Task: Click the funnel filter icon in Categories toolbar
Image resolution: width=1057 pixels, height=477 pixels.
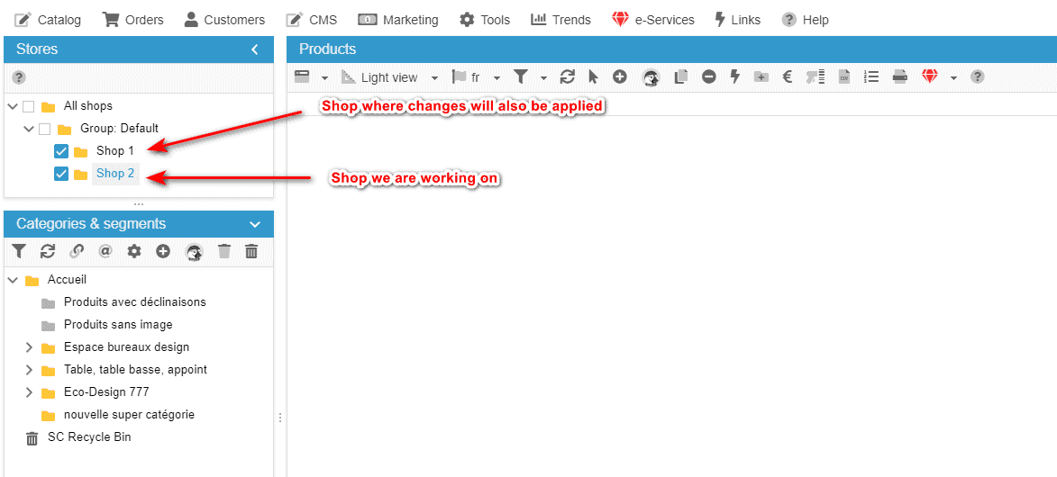Action: [x=19, y=251]
